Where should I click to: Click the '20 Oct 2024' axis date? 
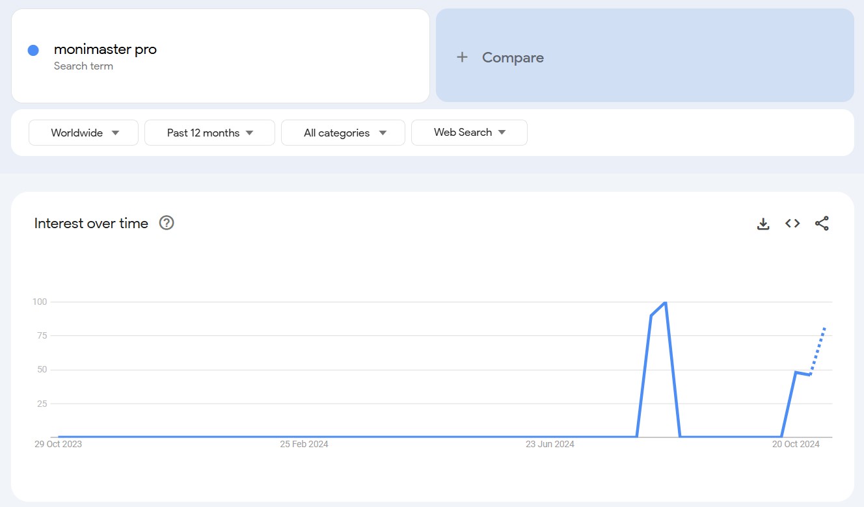click(796, 444)
